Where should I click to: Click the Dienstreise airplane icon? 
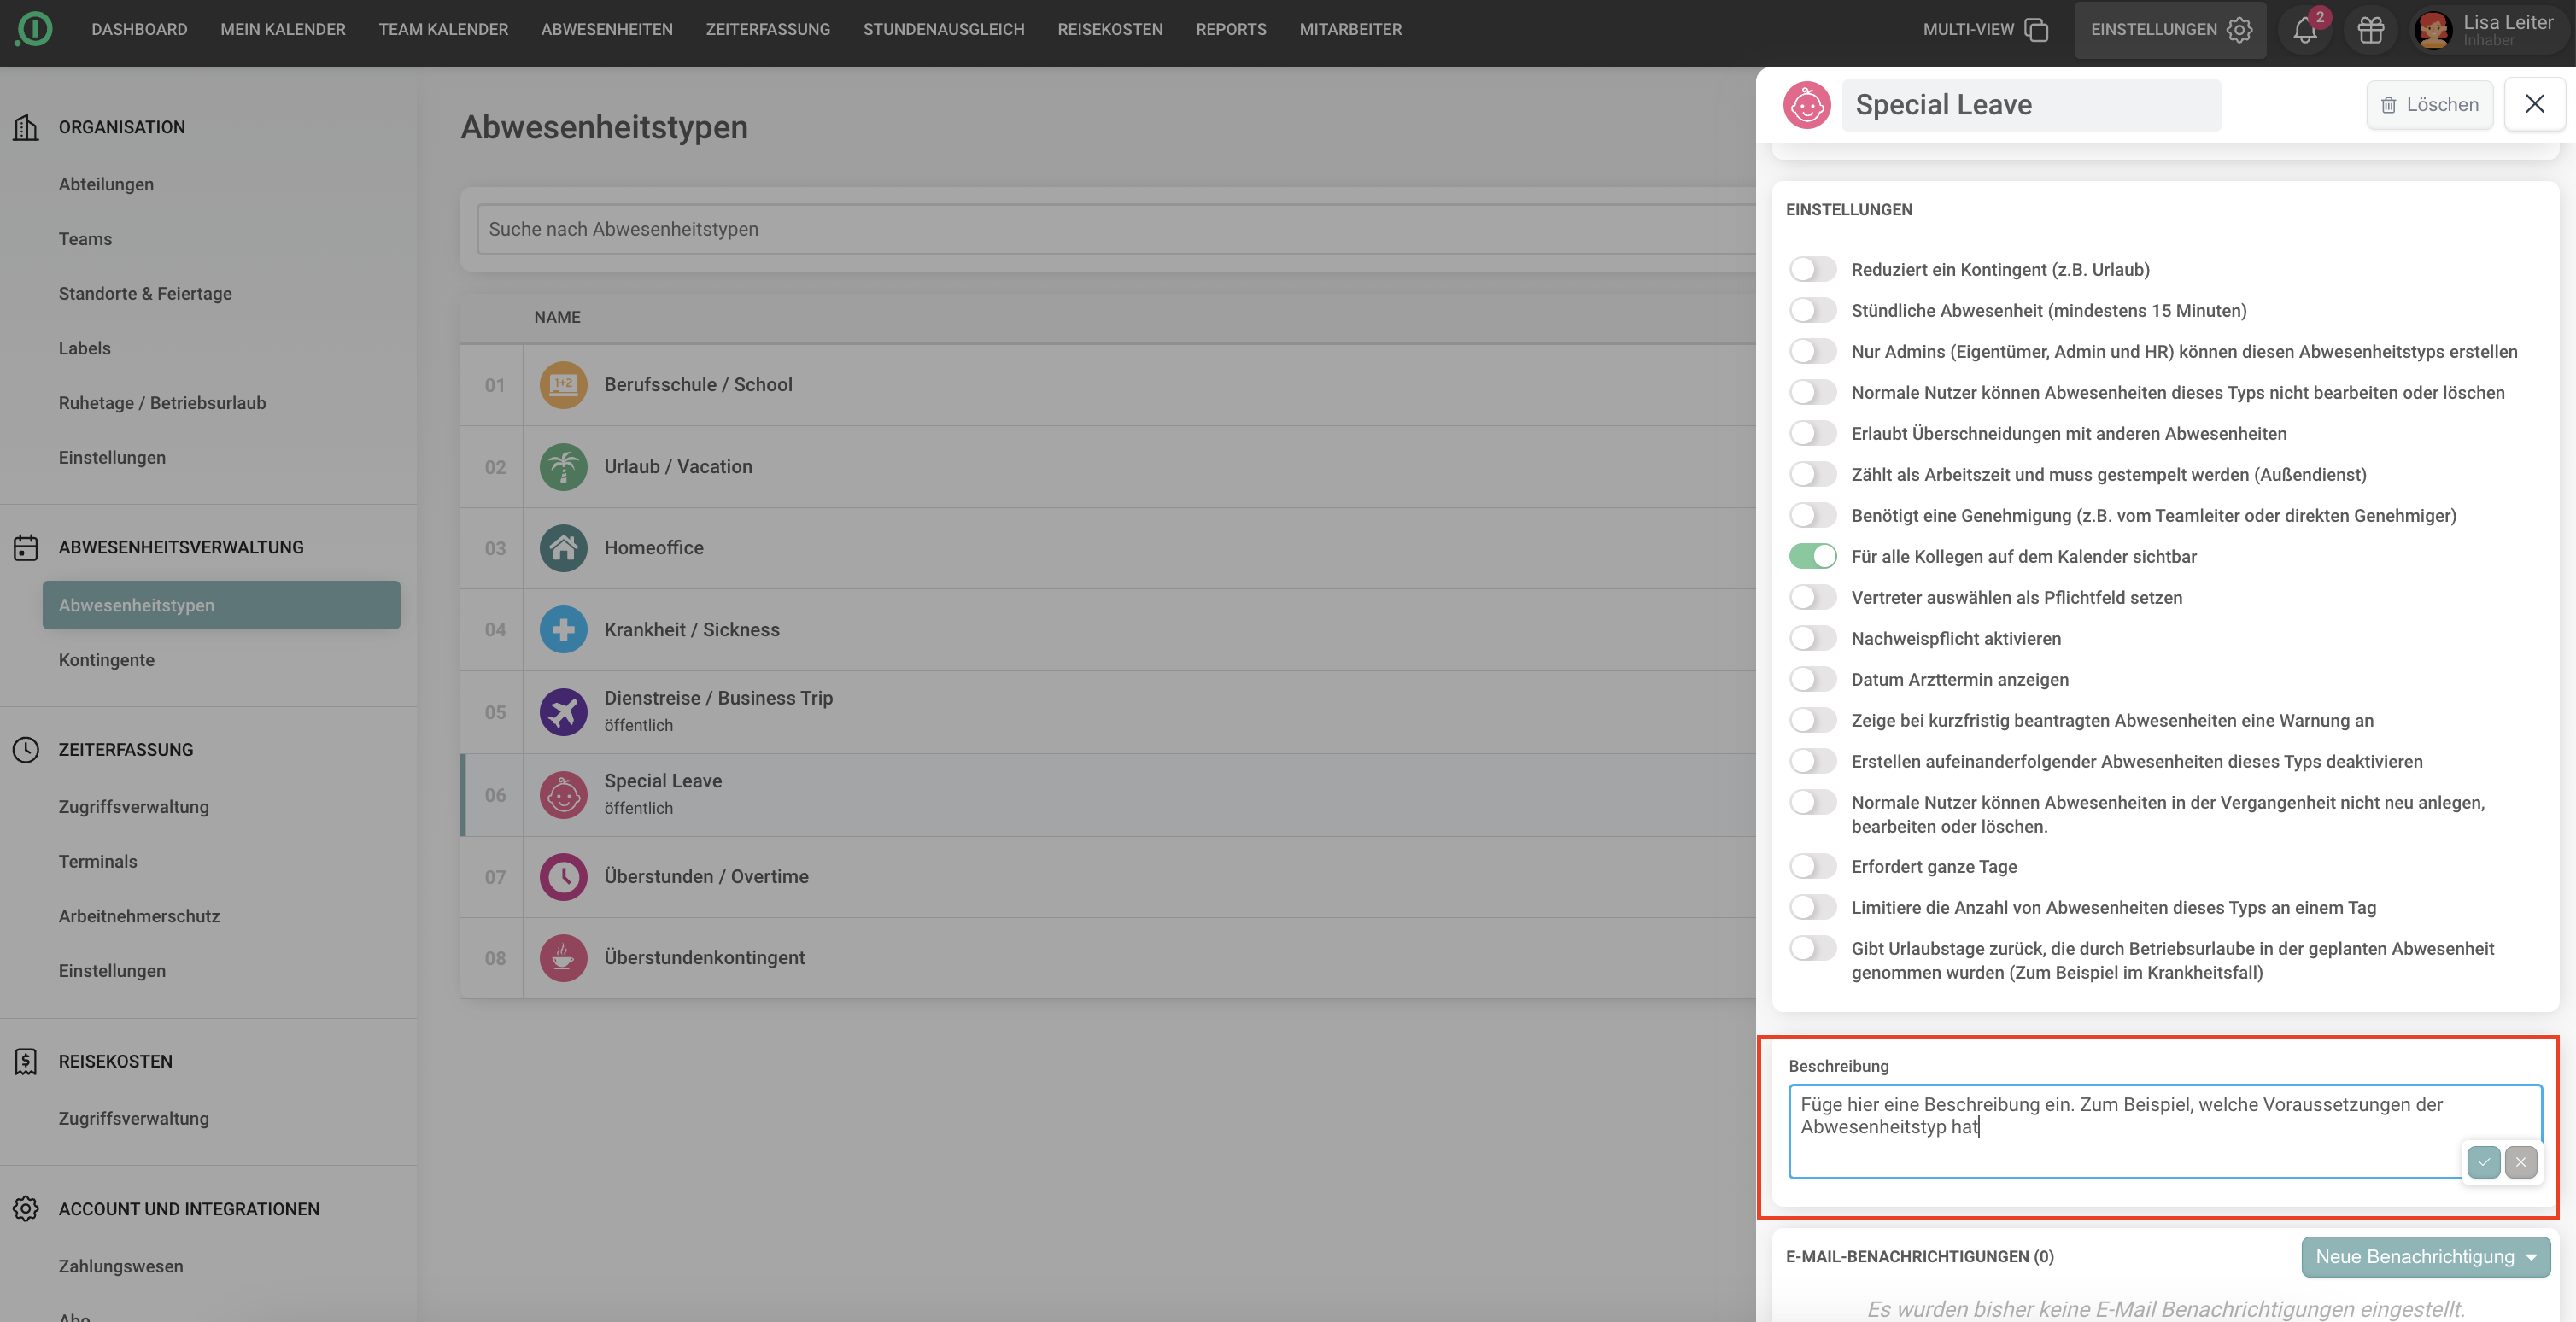(563, 712)
